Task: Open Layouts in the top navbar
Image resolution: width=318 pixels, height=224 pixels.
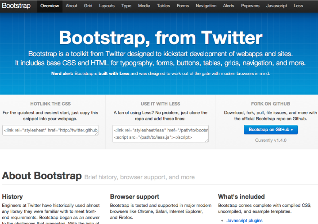Action: pyautogui.click(x=107, y=6)
